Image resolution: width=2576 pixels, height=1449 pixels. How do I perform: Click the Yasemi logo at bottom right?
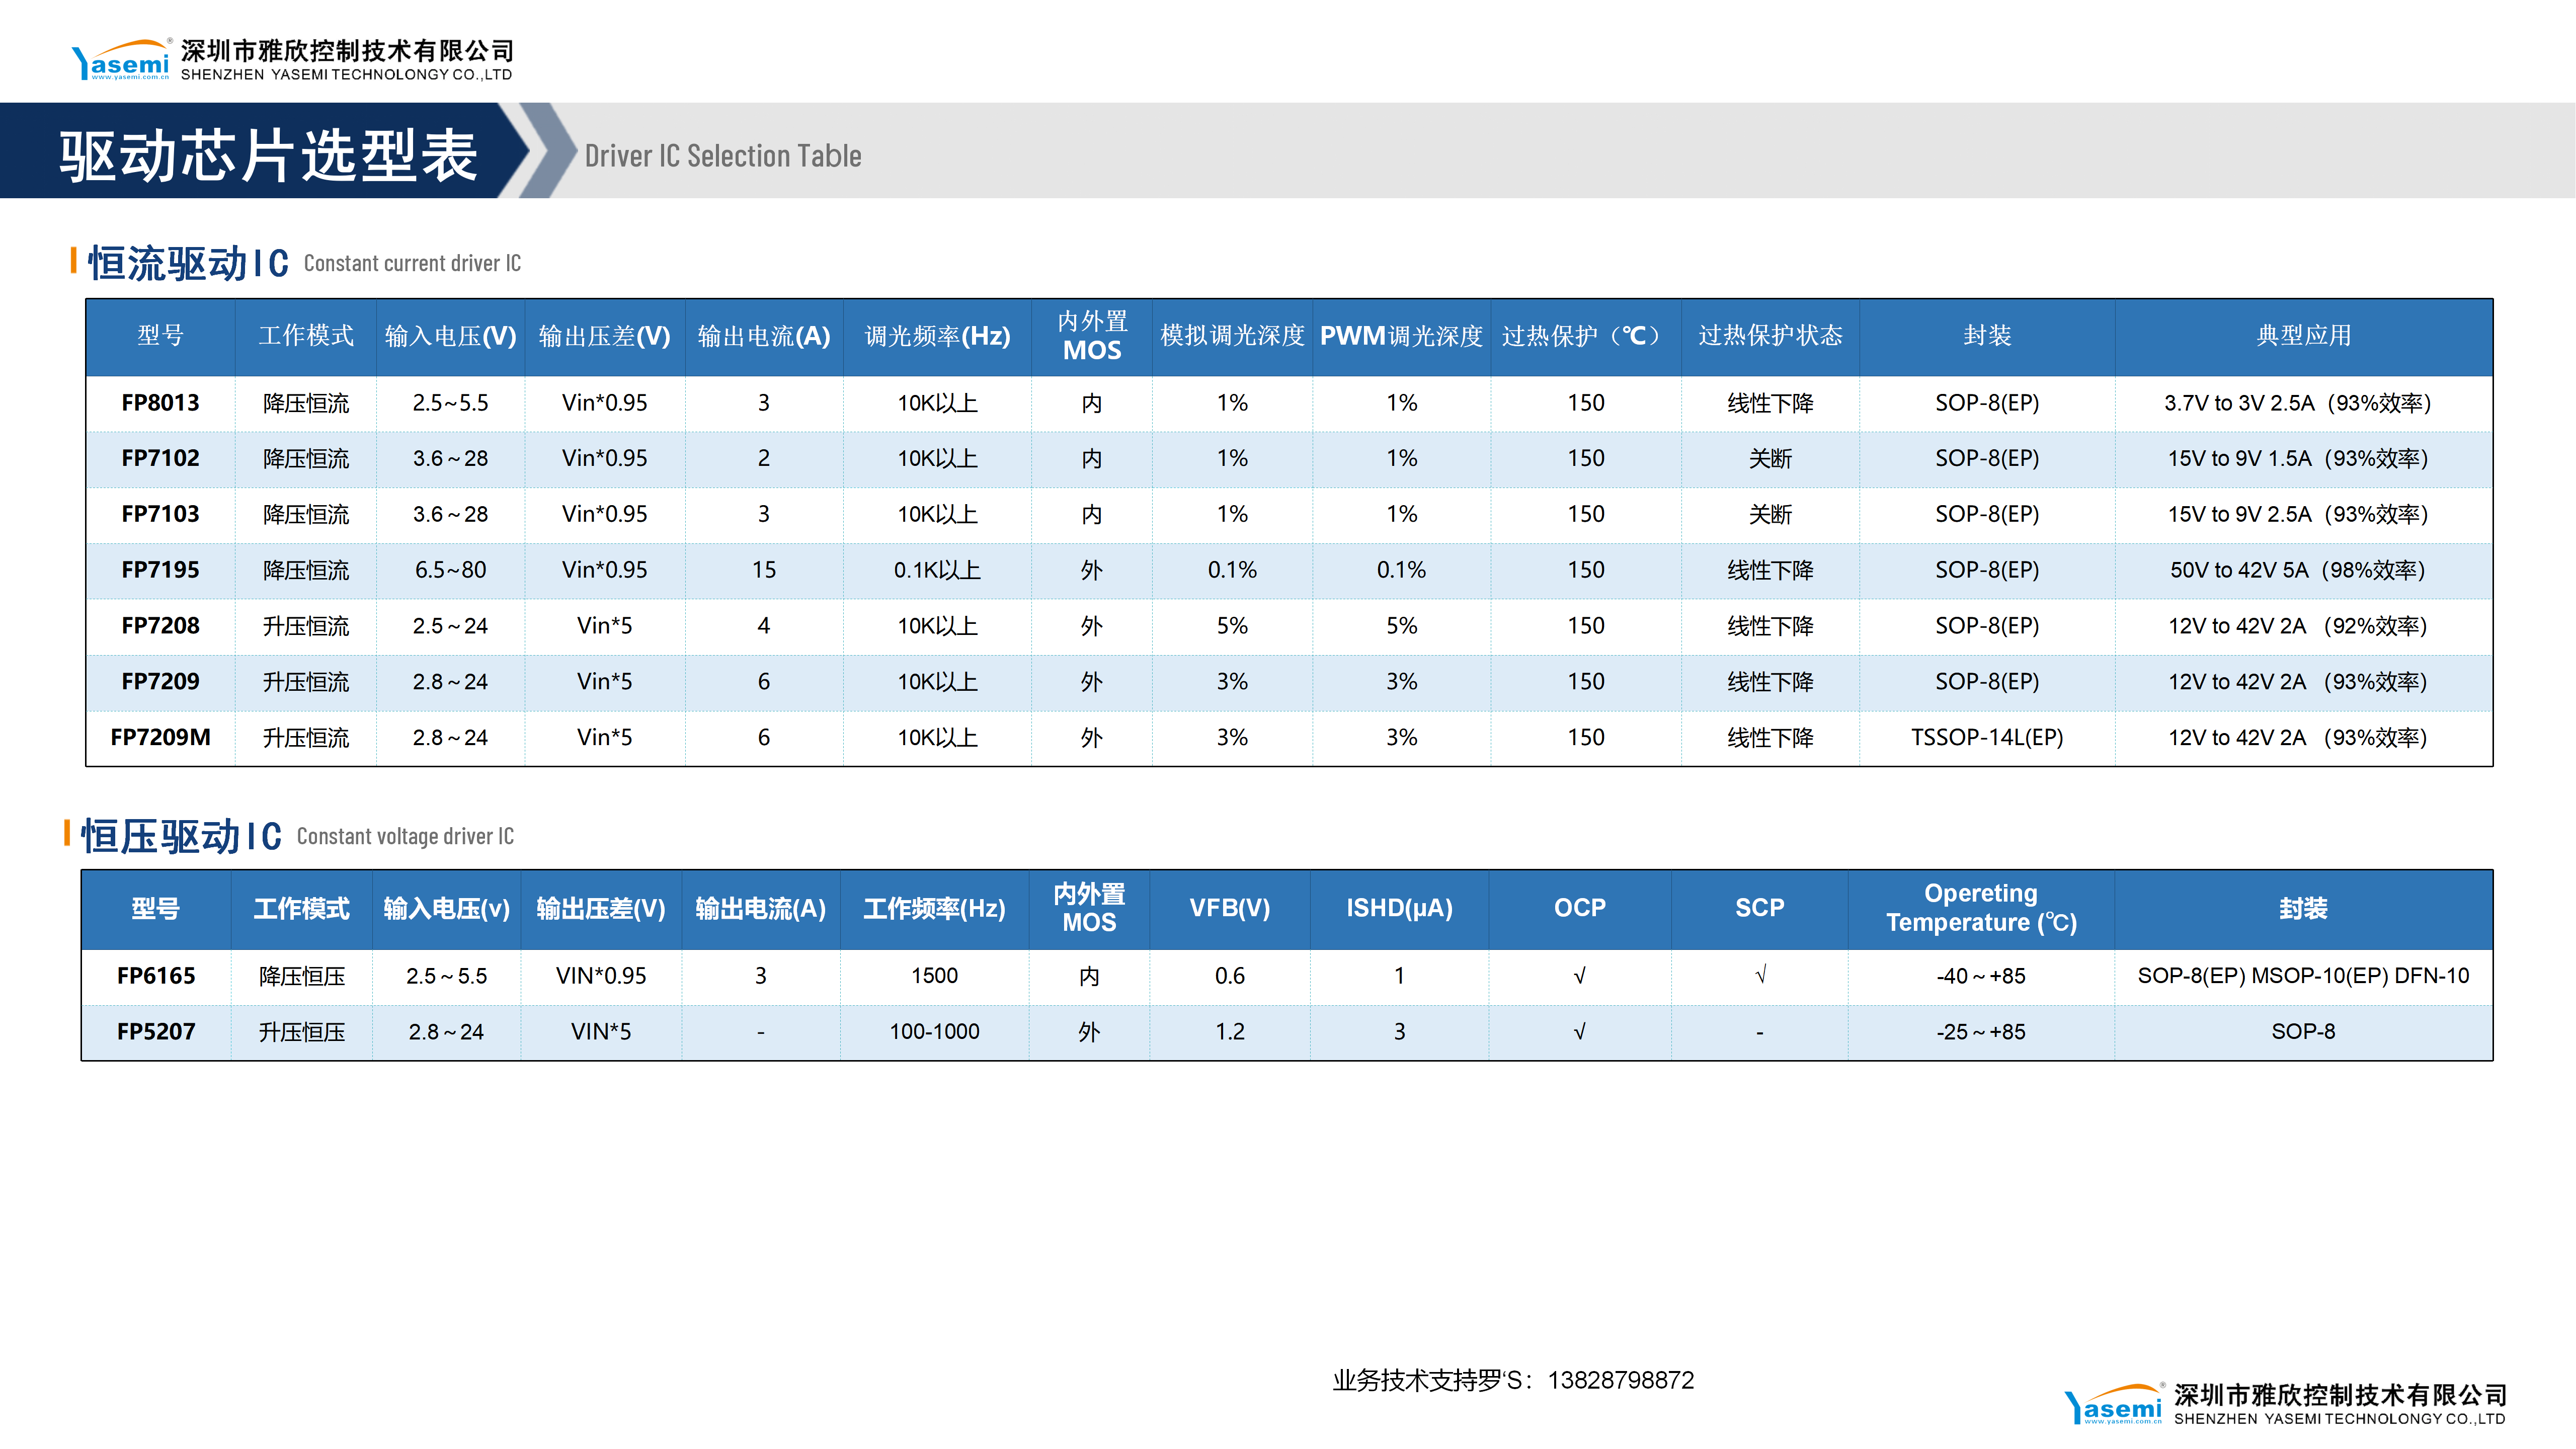(2114, 1404)
